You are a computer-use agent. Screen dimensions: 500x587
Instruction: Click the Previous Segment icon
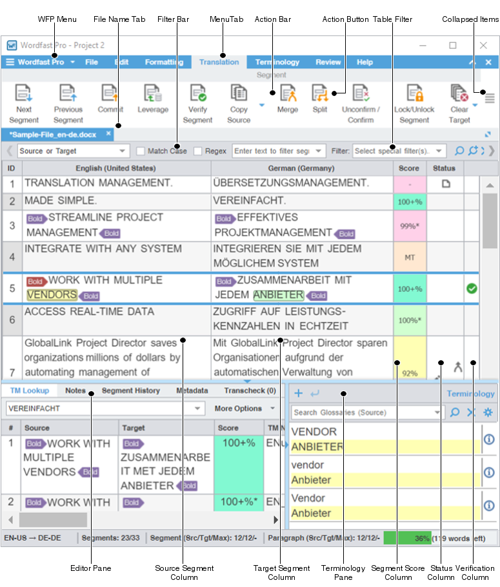pos(68,93)
